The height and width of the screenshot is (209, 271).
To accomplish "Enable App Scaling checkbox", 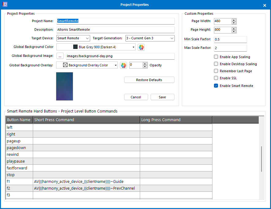I will coord(216,57).
